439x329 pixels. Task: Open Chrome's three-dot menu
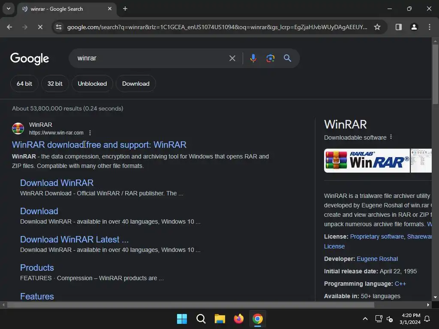430,27
